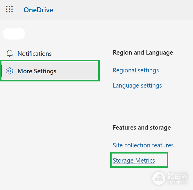
Task: Click the bell icon beside Notifications
Action: point(10,53)
